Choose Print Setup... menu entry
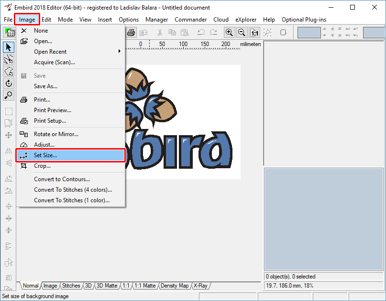Image resolution: width=386 pixels, height=301 pixels. [71, 121]
